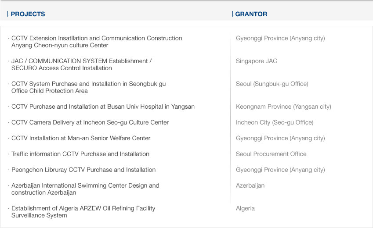Click the Man-an Senior Welfare Center project
This screenshot has height=228, width=373.
(81, 138)
